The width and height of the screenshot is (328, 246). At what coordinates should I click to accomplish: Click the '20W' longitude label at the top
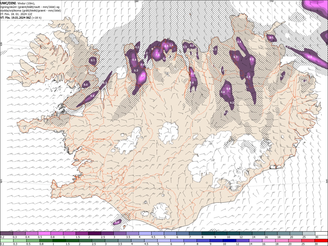coord(136,1)
